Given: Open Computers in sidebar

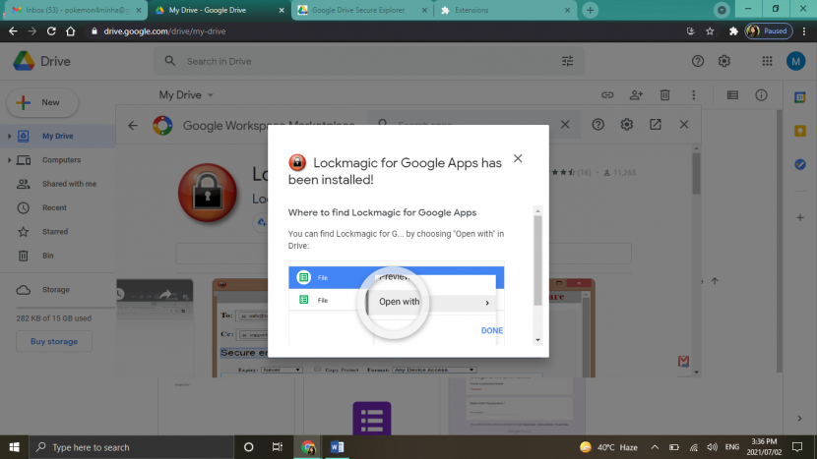Looking at the screenshot, I should coord(61,160).
